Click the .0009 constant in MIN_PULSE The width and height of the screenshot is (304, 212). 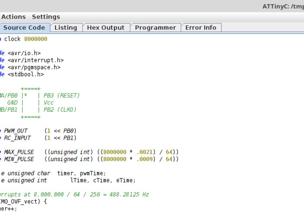pos(144,159)
